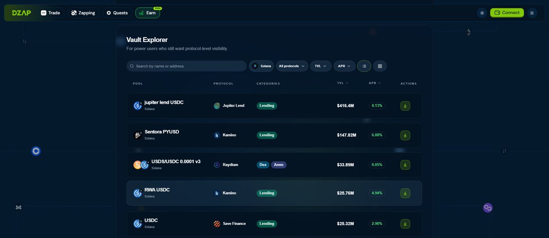Click the 6.08% APR badge

coord(377,135)
